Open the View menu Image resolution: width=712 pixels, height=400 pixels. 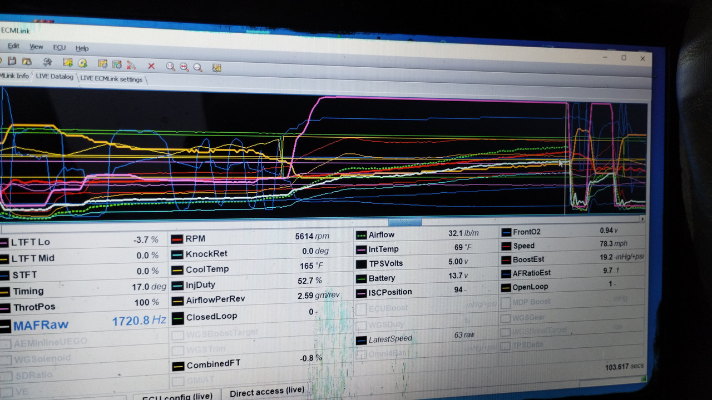(36, 47)
